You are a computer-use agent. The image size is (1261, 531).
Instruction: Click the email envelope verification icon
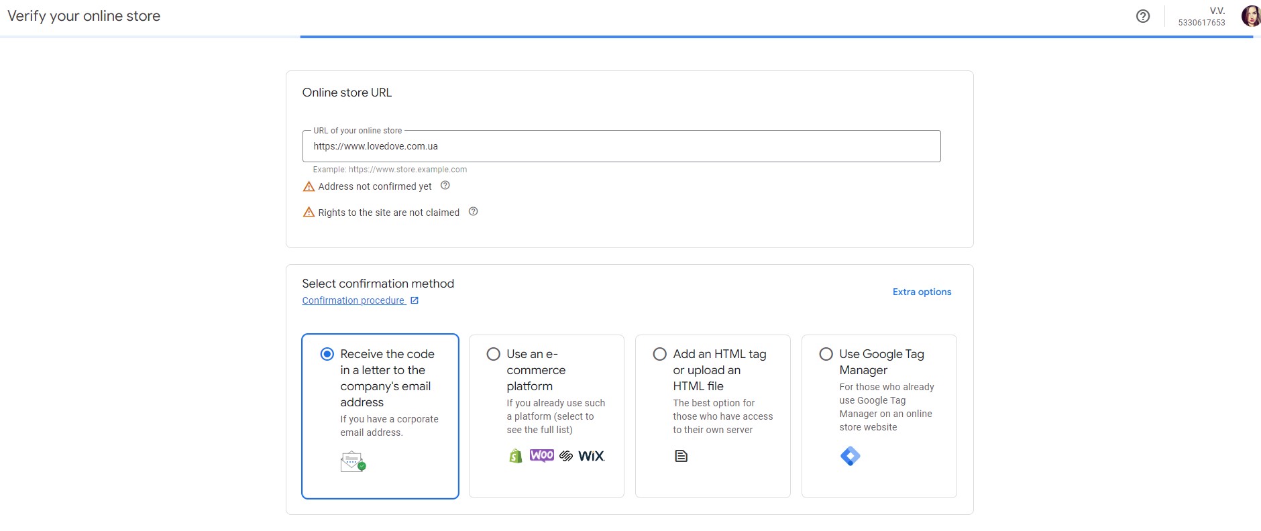[353, 462]
